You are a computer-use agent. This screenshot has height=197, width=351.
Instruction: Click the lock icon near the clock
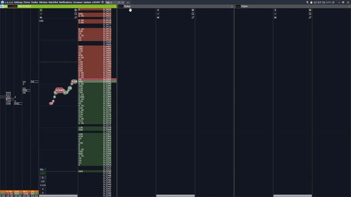pyautogui.click(x=311, y=2)
